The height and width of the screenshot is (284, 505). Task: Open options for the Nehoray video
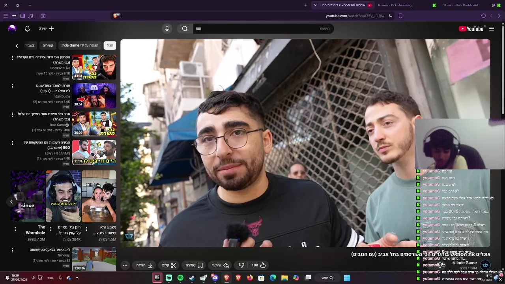click(x=12, y=250)
